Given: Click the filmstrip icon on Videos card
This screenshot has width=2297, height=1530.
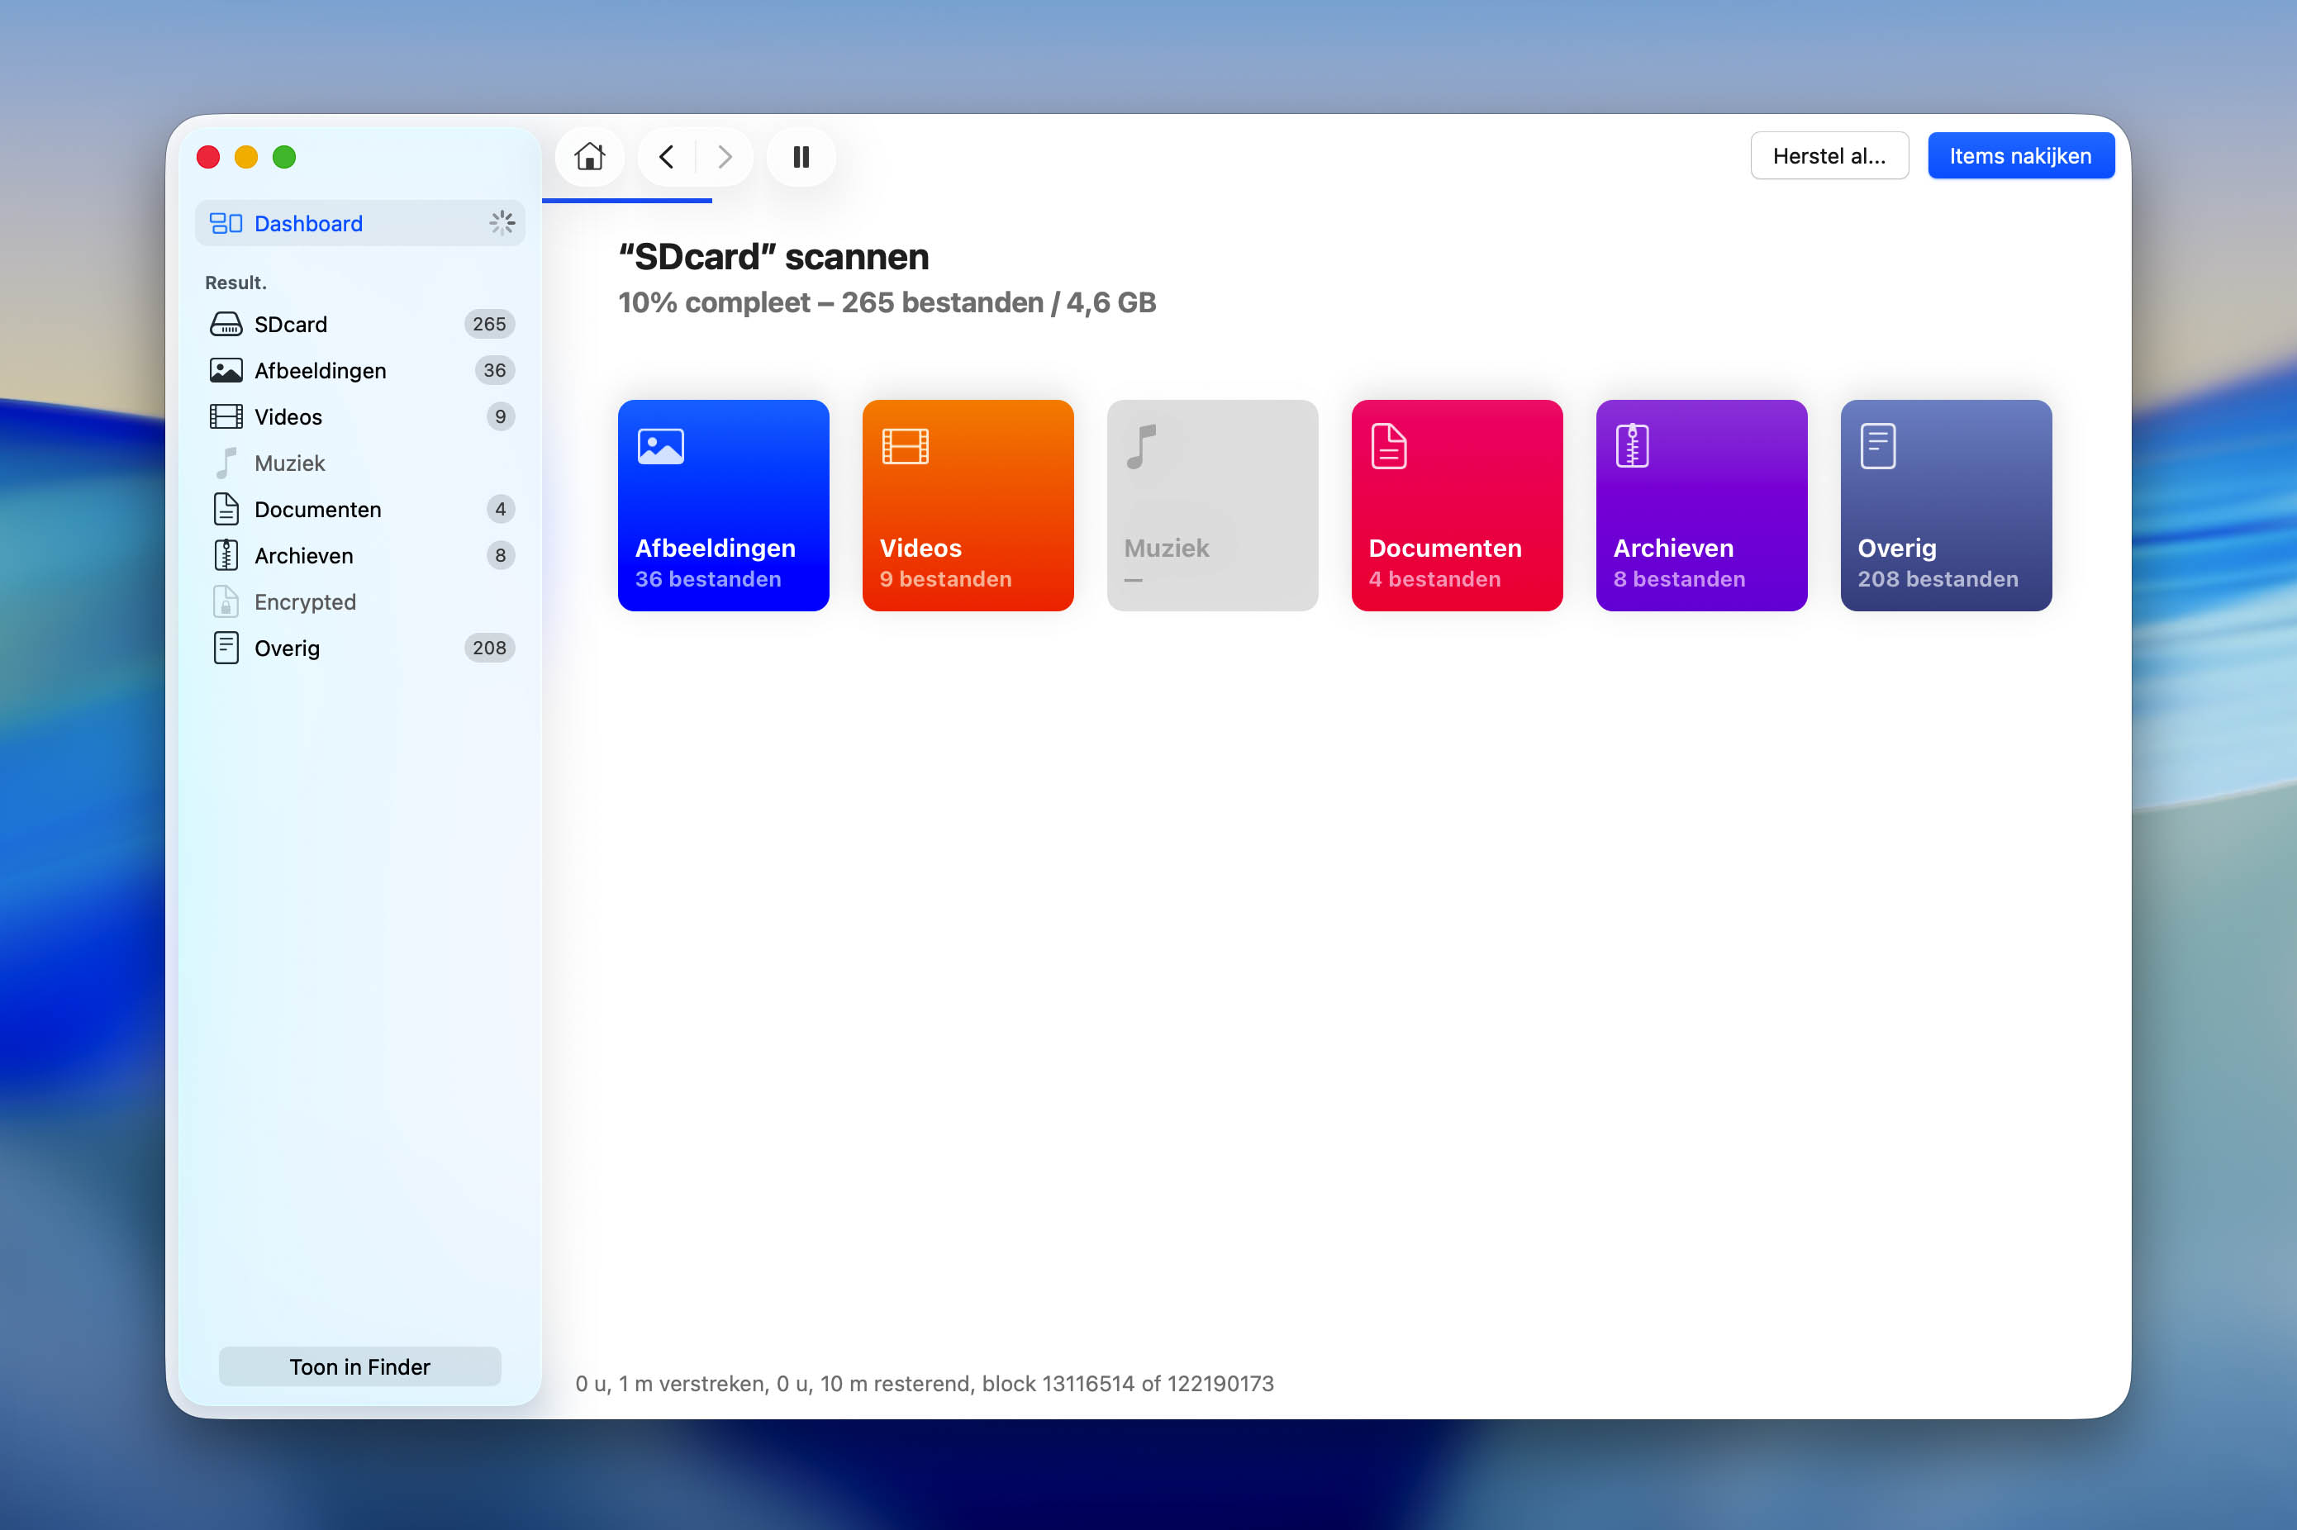Looking at the screenshot, I should pos(906,447).
